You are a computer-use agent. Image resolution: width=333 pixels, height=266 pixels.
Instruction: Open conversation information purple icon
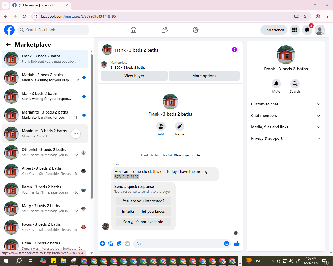pos(234,50)
